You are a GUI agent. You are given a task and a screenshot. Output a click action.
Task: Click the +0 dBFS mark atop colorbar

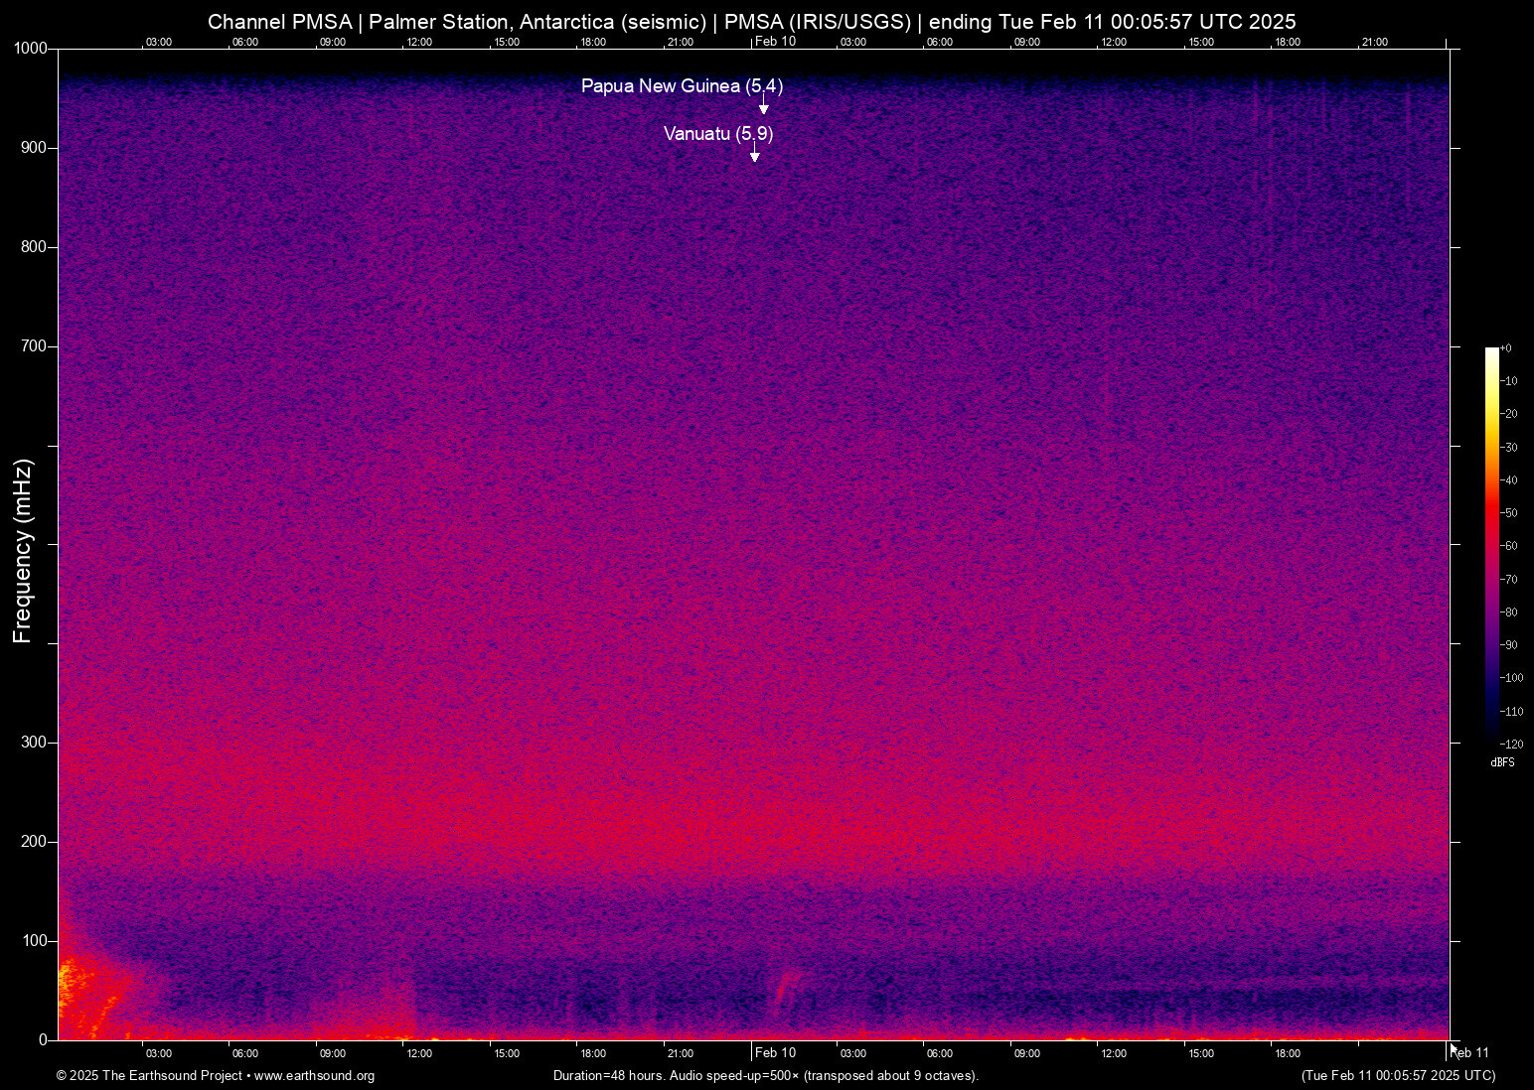(1507, 347)
